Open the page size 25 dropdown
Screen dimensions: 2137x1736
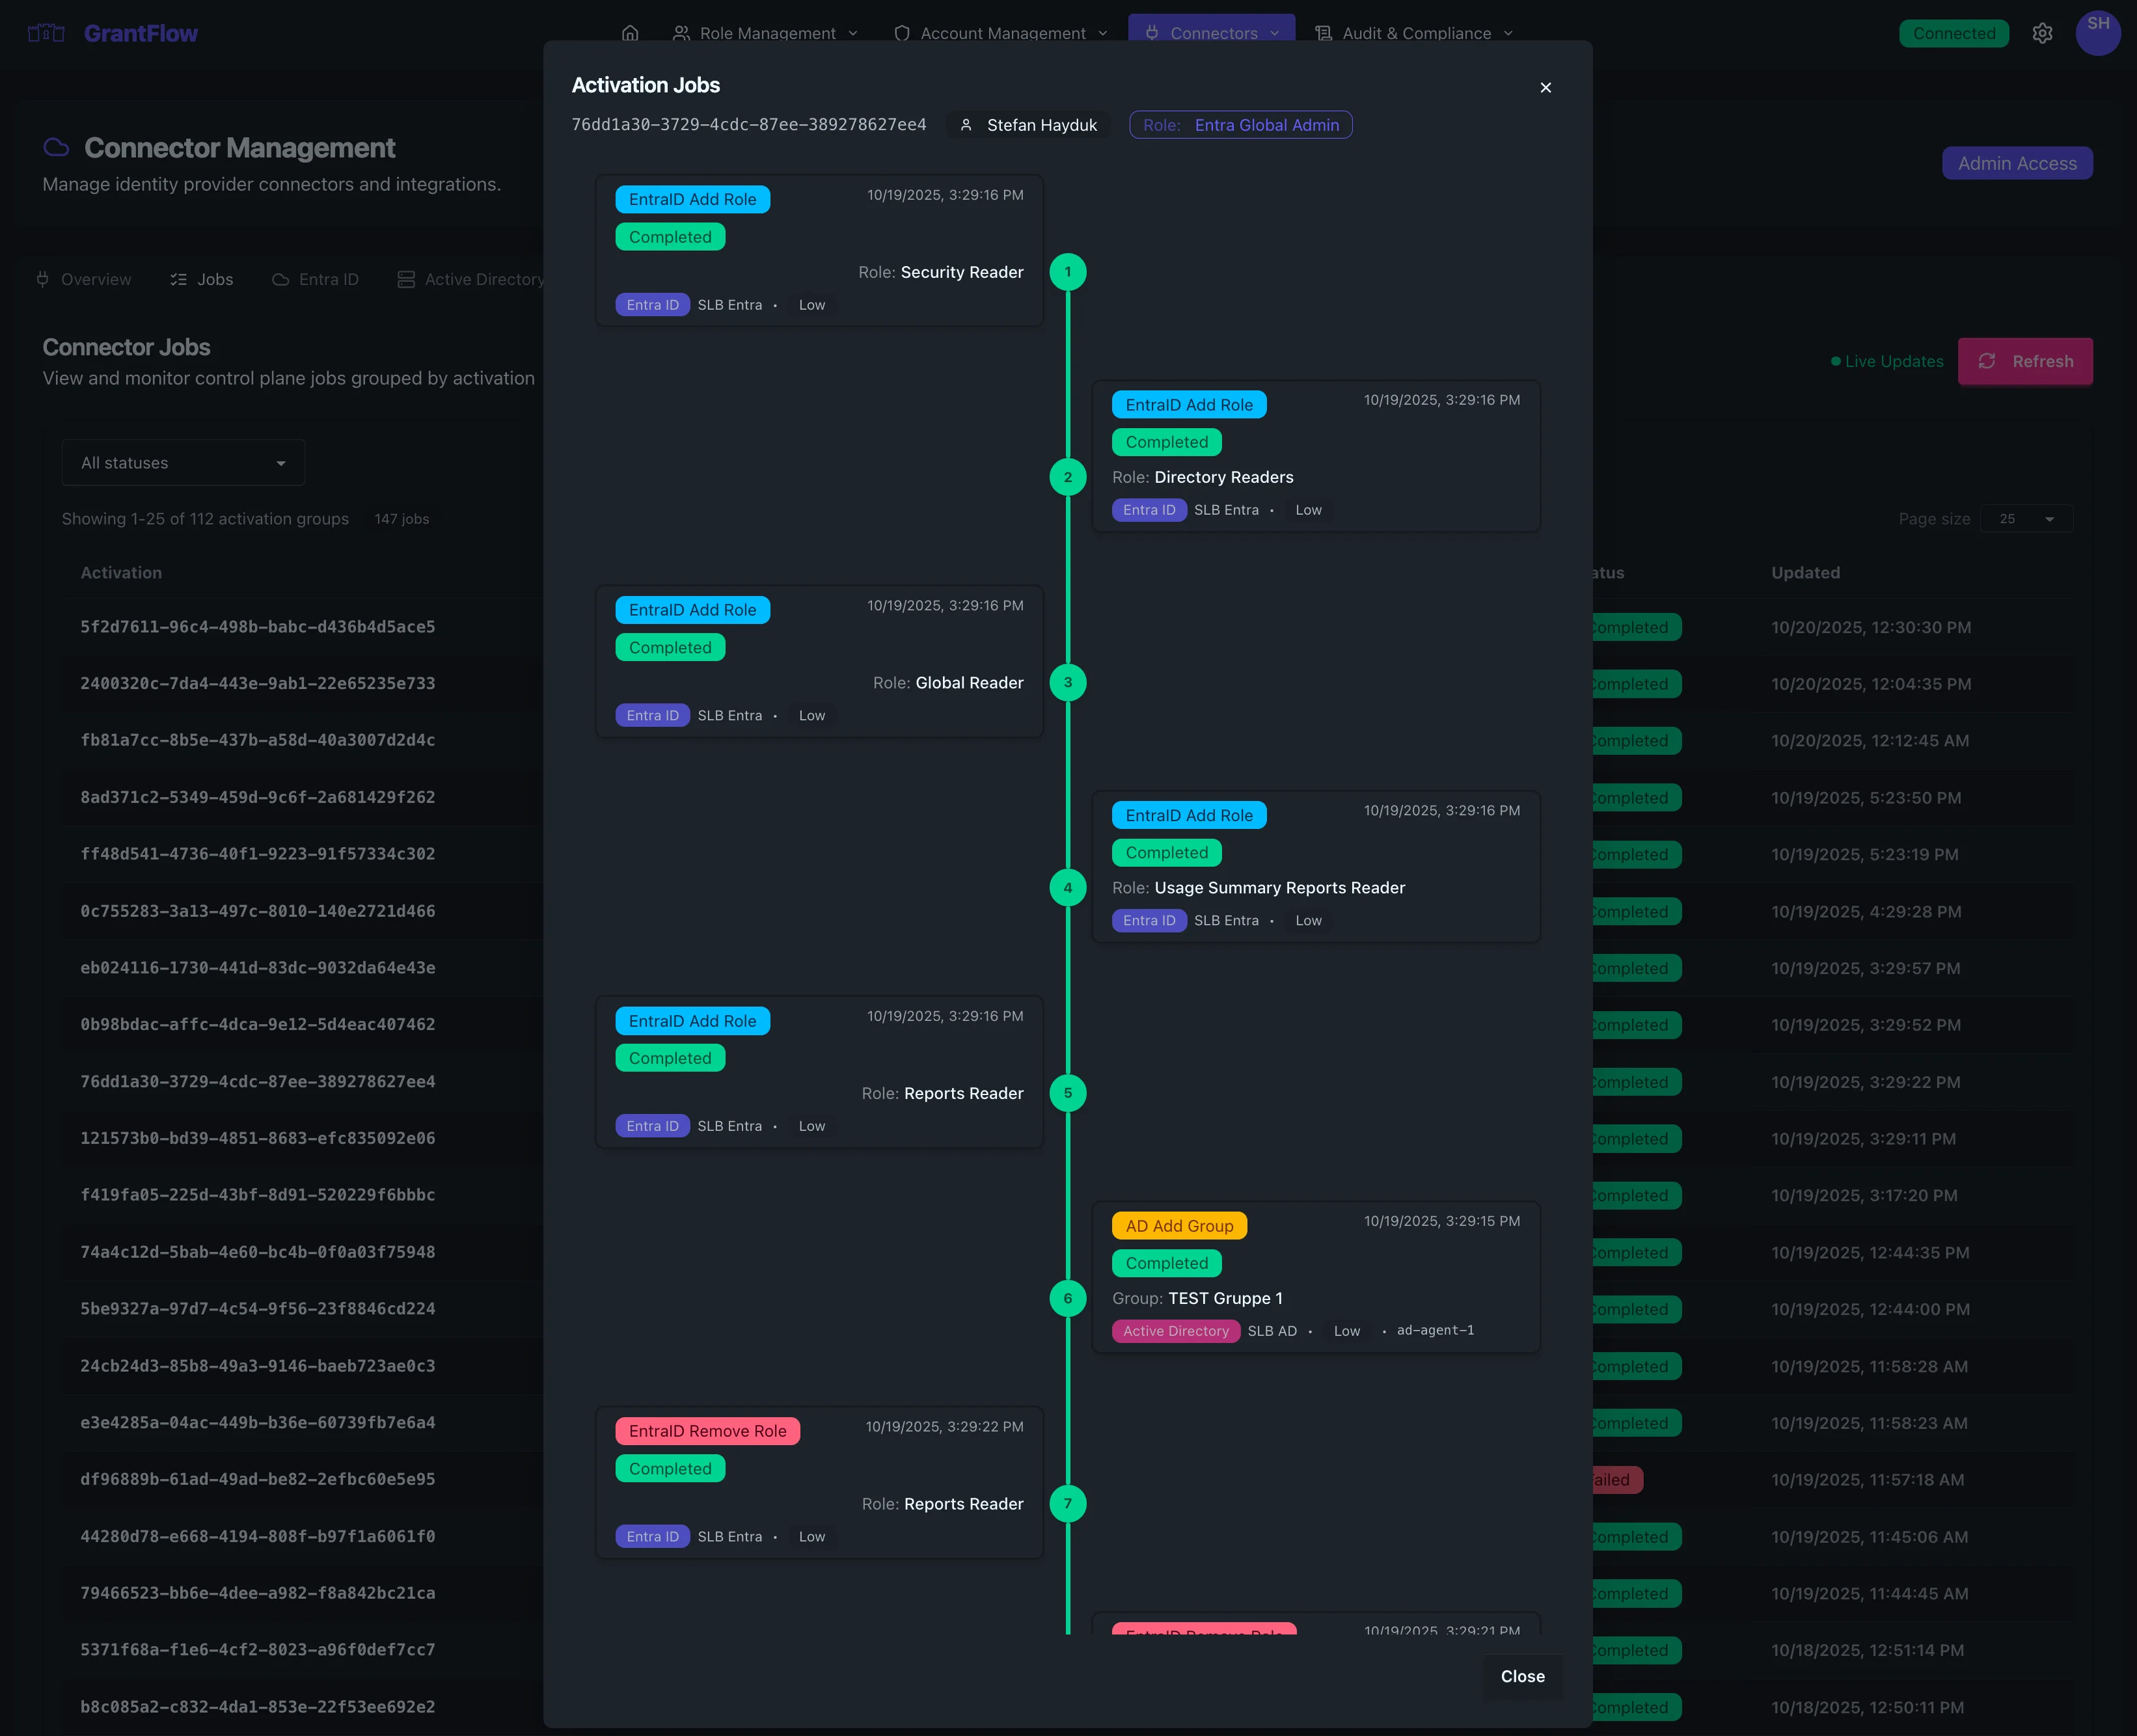click(x=2026, y=519)
